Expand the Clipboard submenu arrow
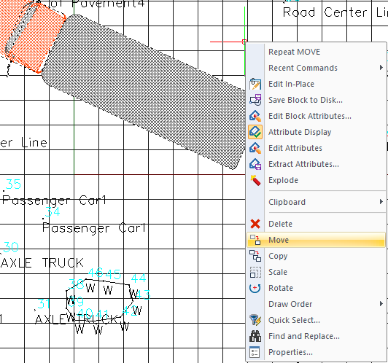Viewport: 388px width, 363px height. tap(381, 202)
